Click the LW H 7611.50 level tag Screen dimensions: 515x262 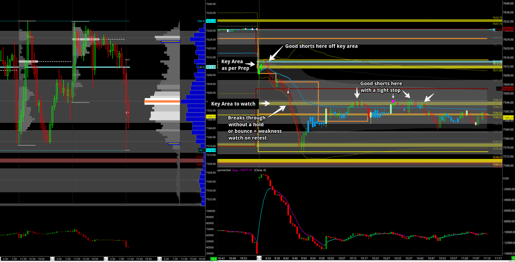pos(206,67)
